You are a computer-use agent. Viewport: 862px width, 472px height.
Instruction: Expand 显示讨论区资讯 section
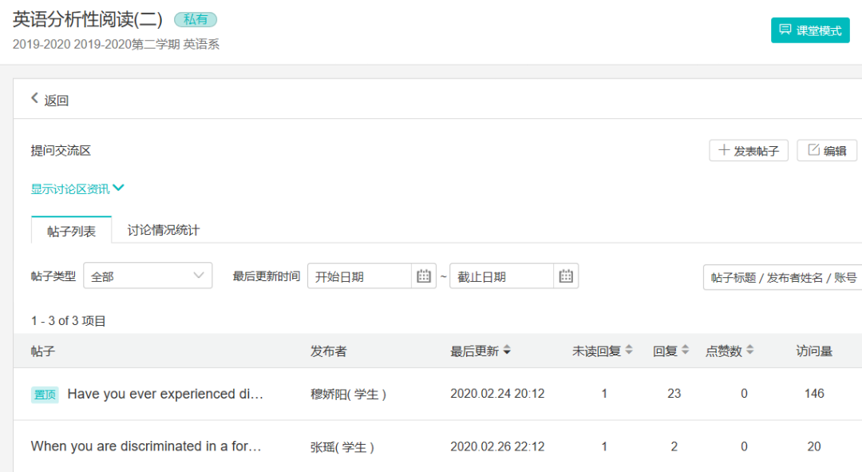click(x=77, y=188)
